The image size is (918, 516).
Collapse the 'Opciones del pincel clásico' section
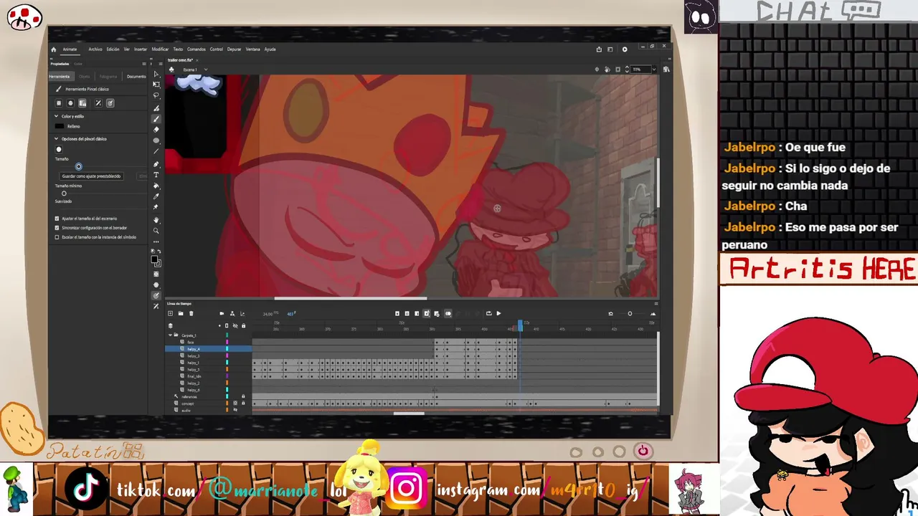(x=57, y=139)
